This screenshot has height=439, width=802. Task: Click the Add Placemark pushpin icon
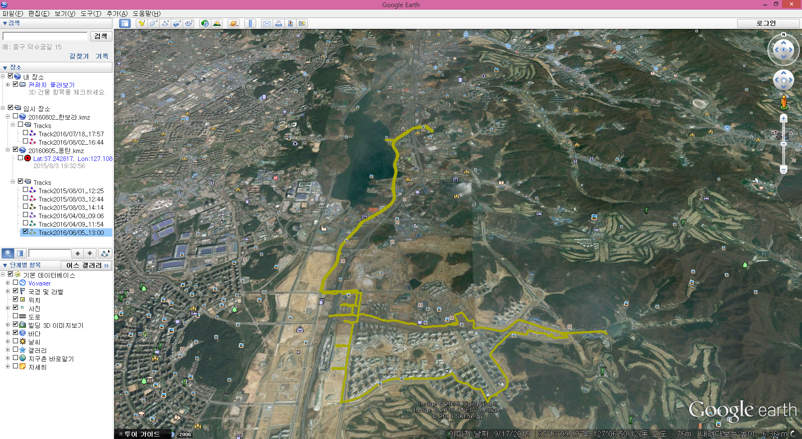142,23
